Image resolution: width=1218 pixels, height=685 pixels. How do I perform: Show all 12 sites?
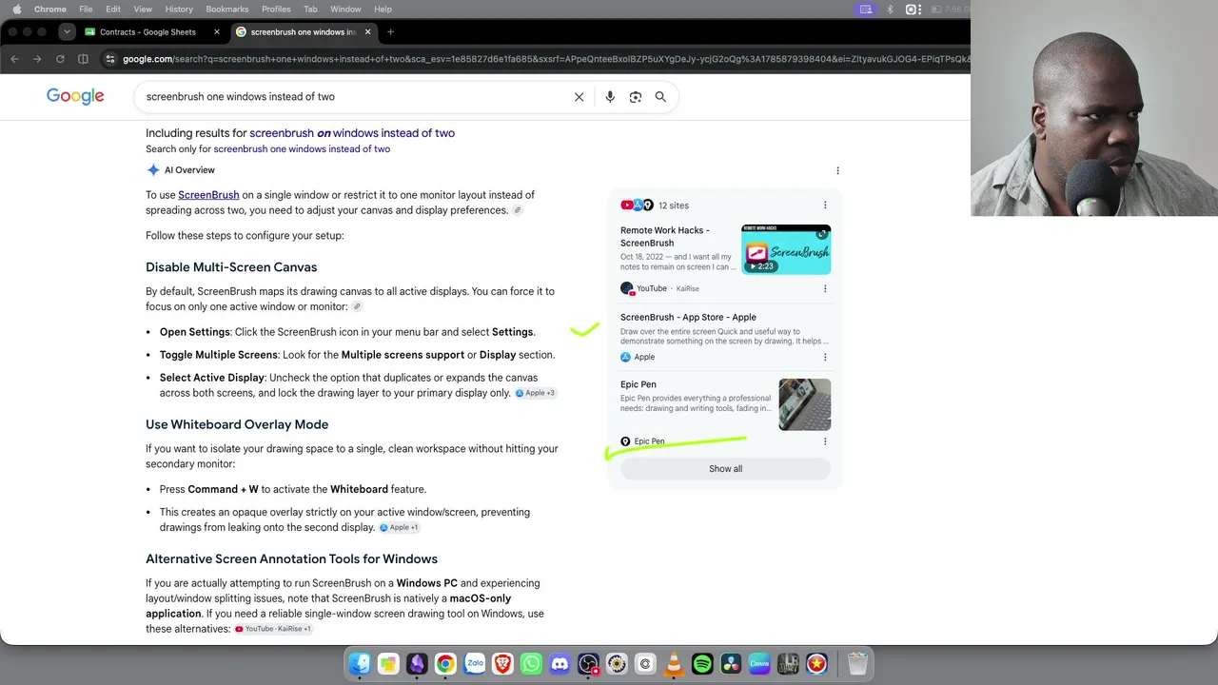(x=725, y=469)
